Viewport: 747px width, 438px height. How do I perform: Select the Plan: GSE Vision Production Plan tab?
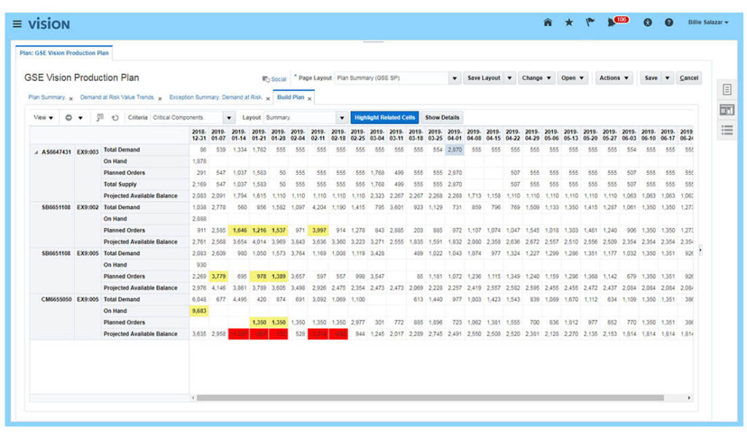(x=64, y=53)
